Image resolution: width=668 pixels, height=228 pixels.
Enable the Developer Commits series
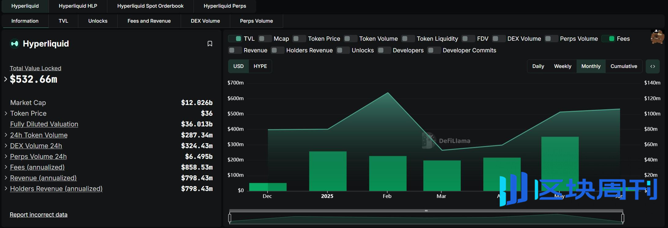(434, 50)
